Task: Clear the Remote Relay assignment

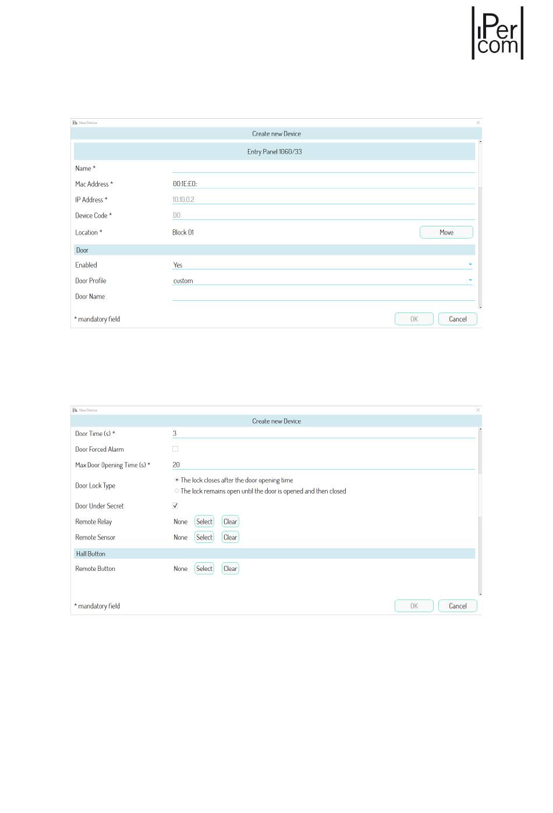Action: 231,521
